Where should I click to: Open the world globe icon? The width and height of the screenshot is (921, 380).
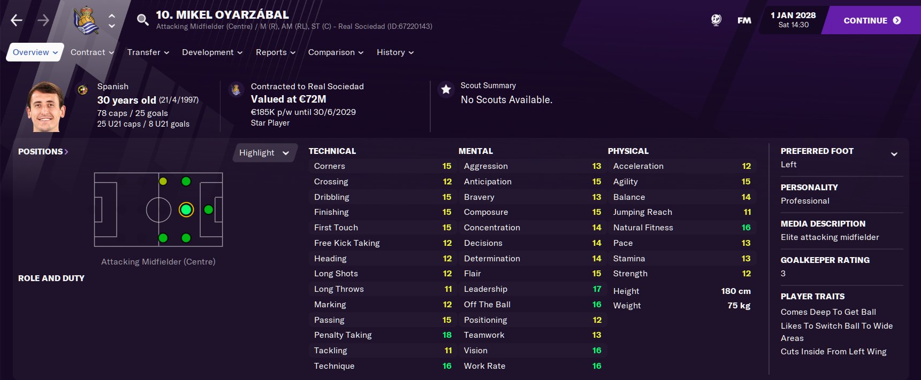(716, 20)
